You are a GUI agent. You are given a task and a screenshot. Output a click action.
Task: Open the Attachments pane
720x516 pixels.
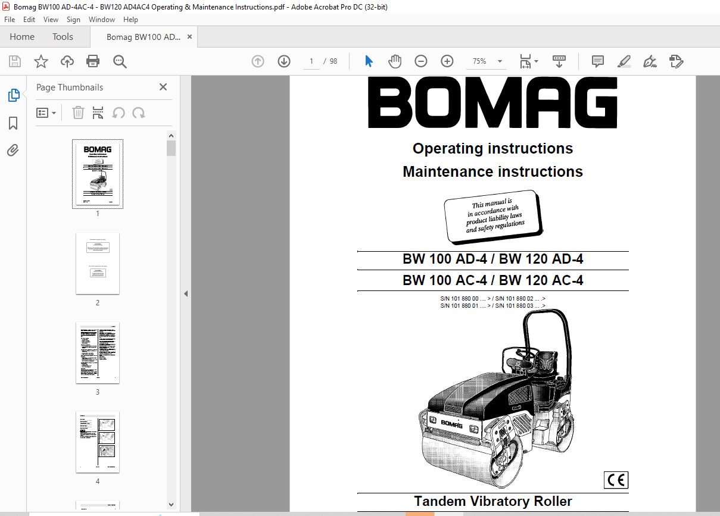(x=13, y=151)
